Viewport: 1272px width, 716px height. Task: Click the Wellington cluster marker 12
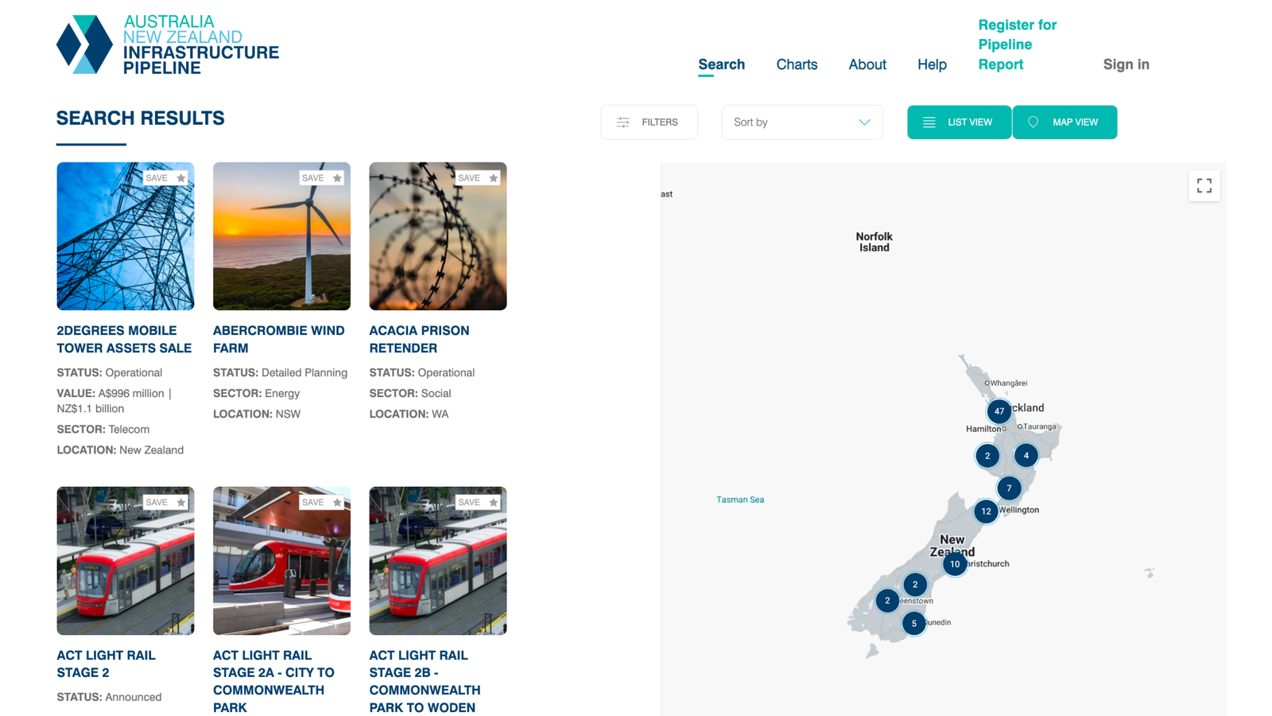point(986,512)
